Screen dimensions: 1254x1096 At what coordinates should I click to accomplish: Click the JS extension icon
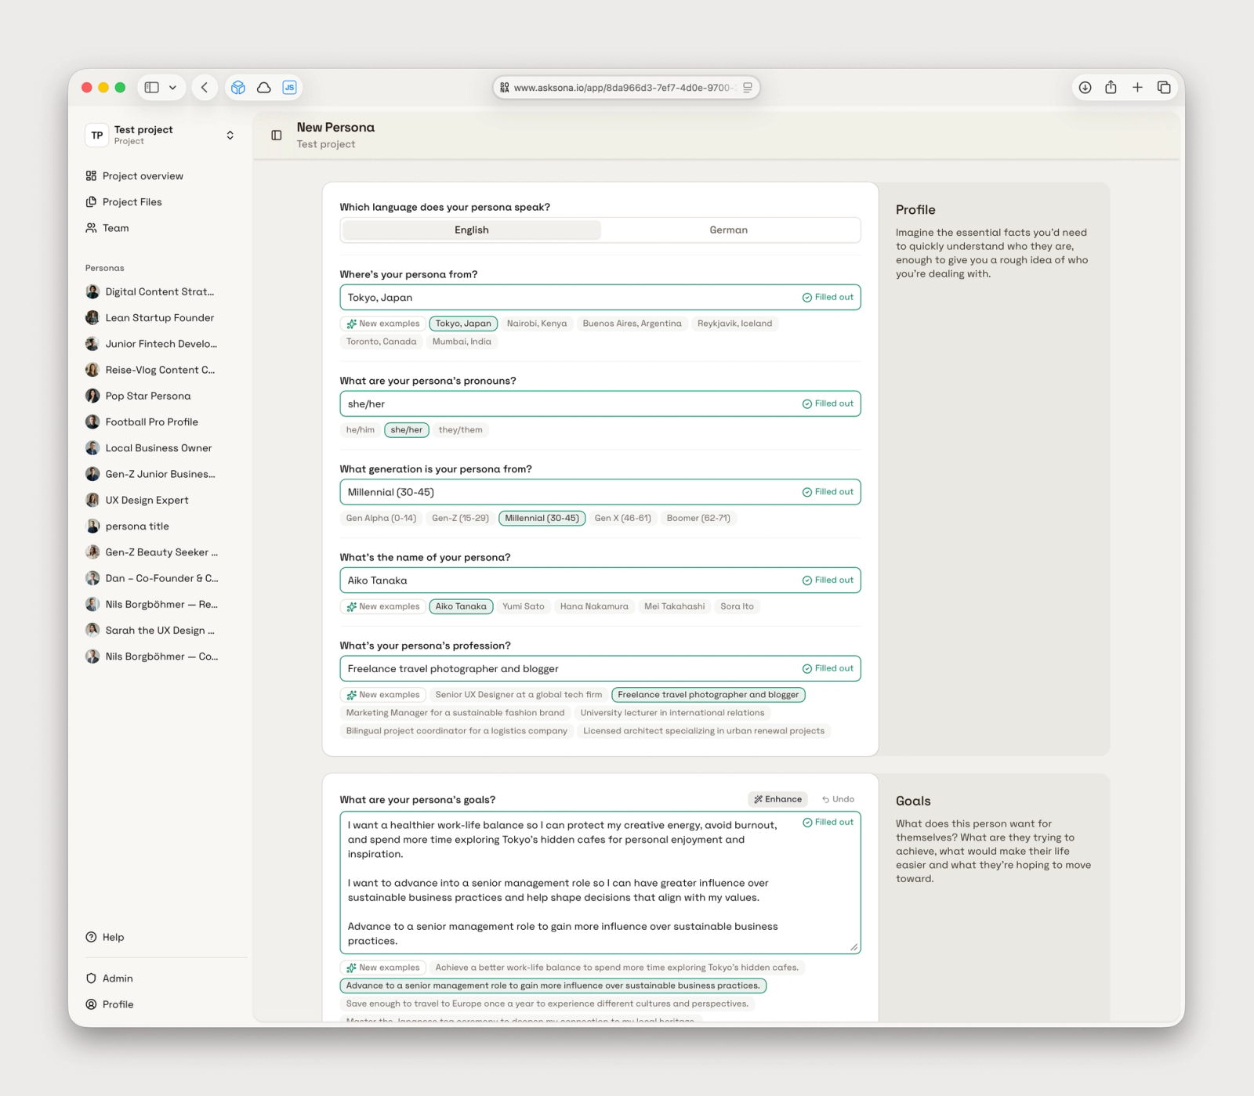[x=289, y=88]
